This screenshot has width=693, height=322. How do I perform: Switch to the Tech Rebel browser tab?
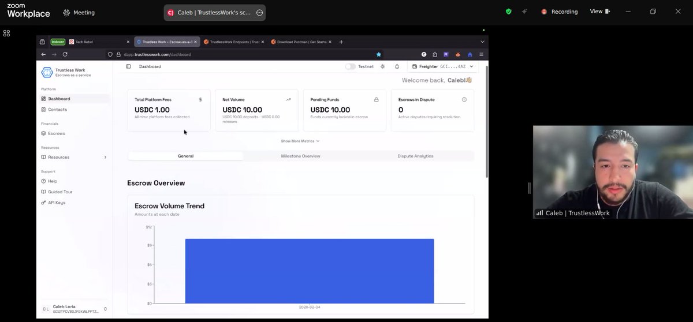99,42
